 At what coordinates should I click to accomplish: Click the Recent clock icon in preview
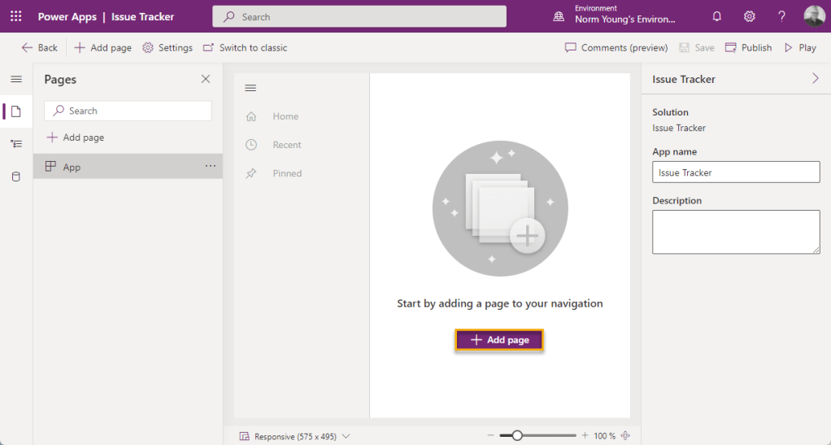tap(251, 144)
